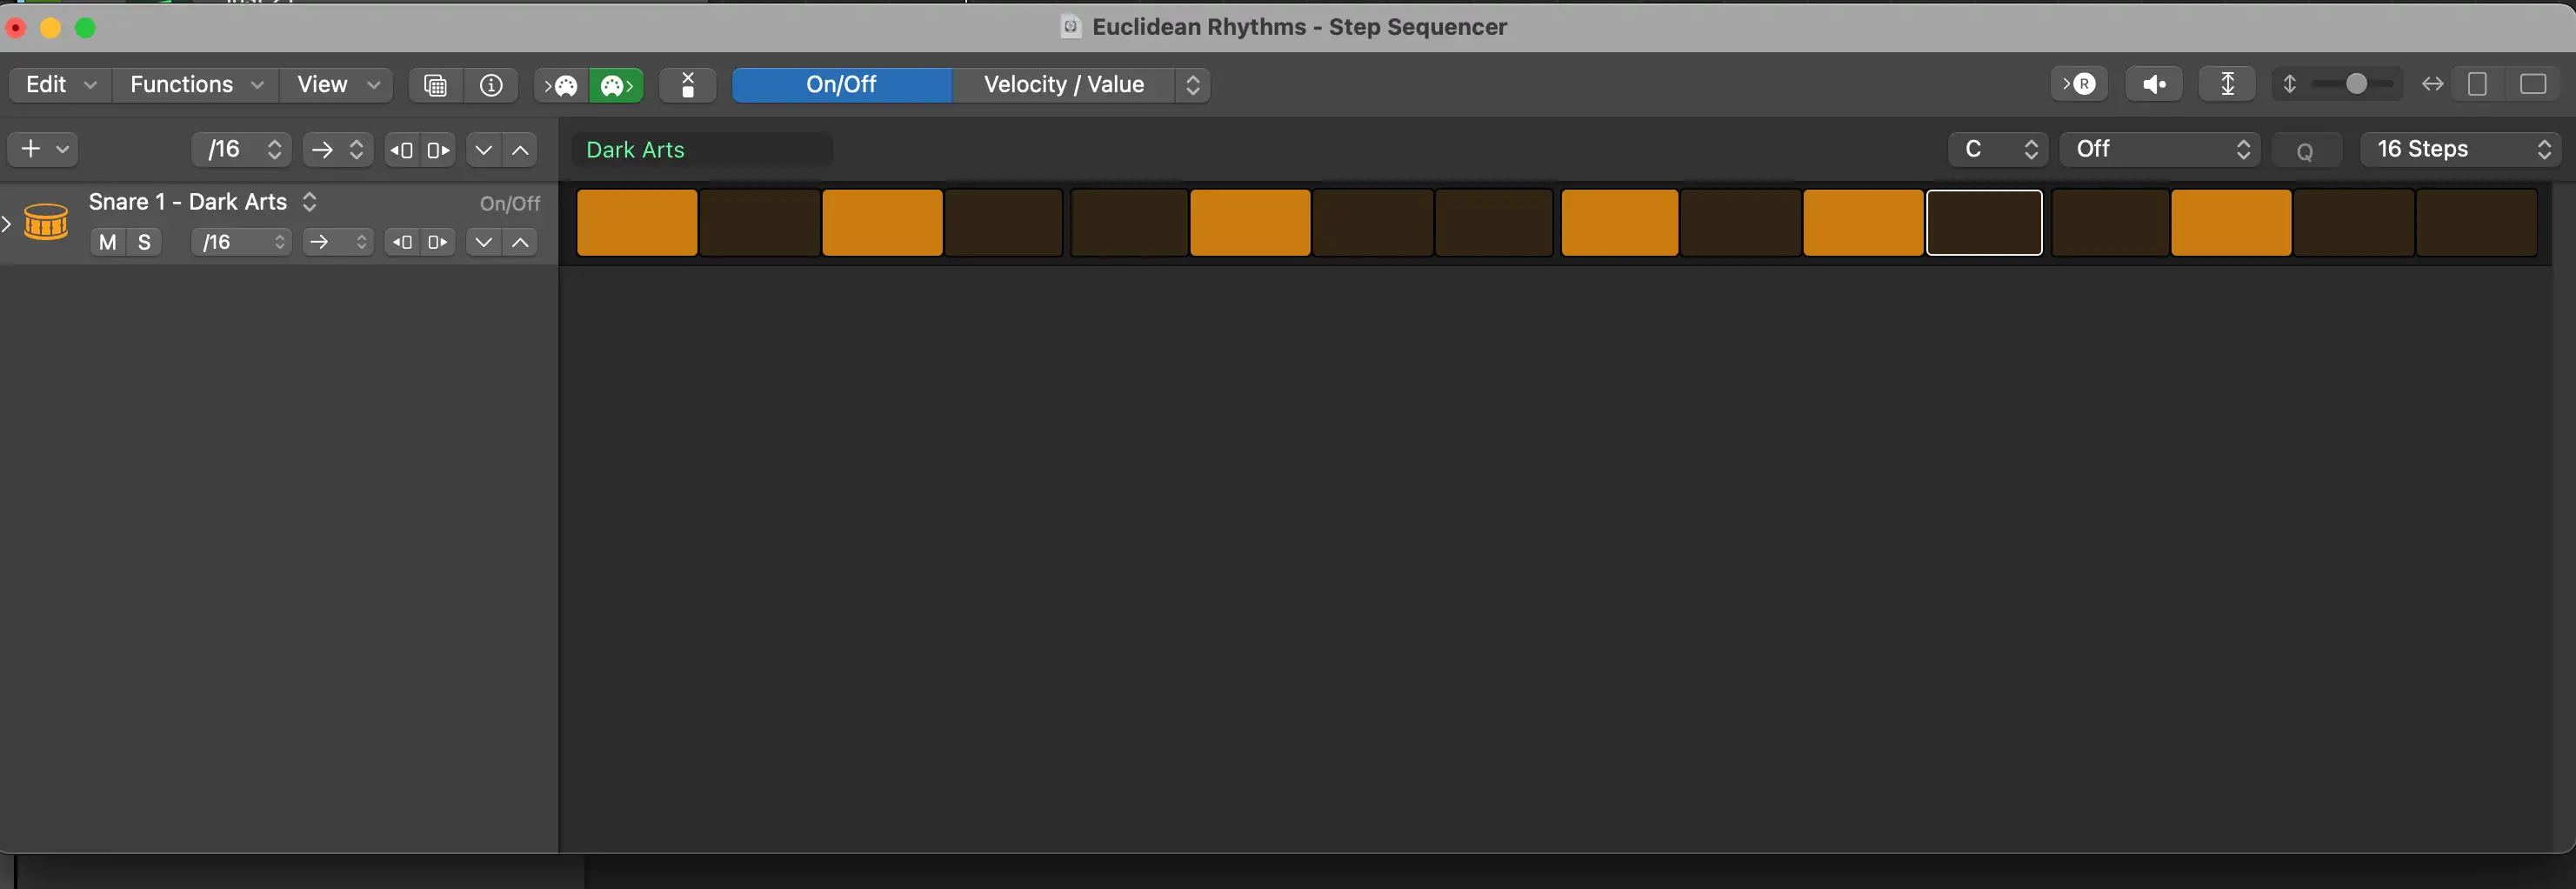Toggle the MIDI In button
2576x889 pixels.
click(563, 85)
